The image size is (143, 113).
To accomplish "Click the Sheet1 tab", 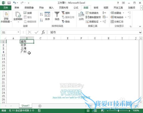I will [x=25, y=106].
